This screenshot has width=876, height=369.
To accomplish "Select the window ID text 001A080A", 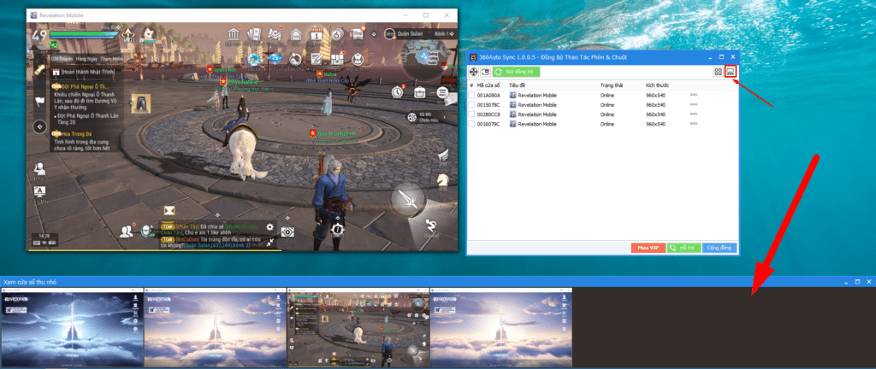I will (488, 96).
